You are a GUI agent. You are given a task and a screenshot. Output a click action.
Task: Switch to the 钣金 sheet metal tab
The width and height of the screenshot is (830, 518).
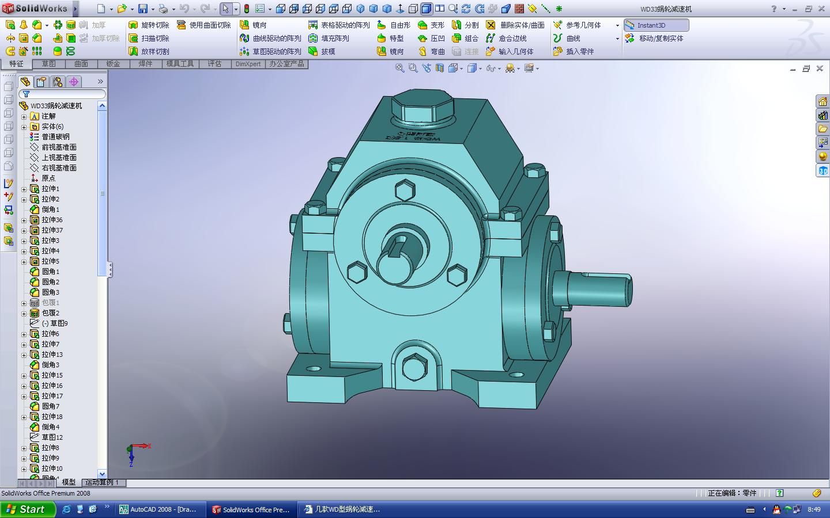coord(113,64)
